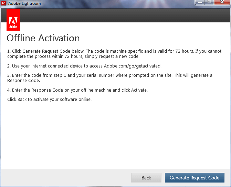Screen dimensions: 231x187
Task: Click the Adobe Lightroom title bar icon
Action: click(x=4, y=3)
